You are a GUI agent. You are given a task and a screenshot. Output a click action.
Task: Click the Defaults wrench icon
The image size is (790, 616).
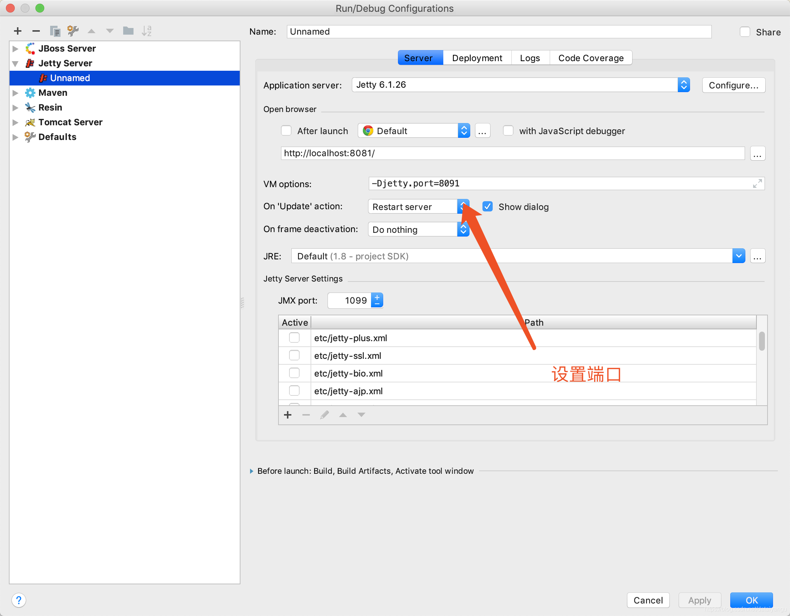point(30,137)
